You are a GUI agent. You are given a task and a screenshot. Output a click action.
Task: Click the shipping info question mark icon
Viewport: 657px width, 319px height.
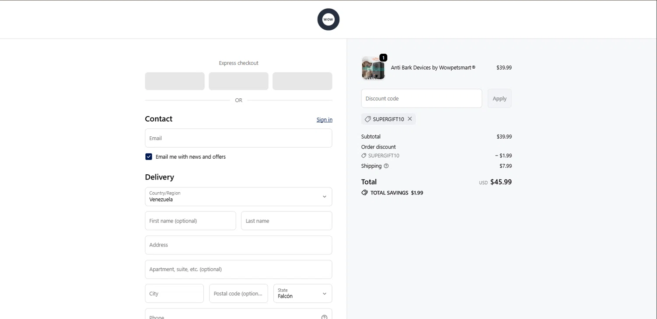(386, 166)
